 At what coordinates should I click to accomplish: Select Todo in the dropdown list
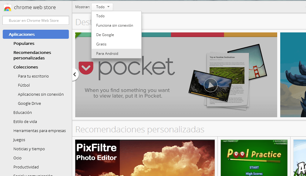coord(116,16)
